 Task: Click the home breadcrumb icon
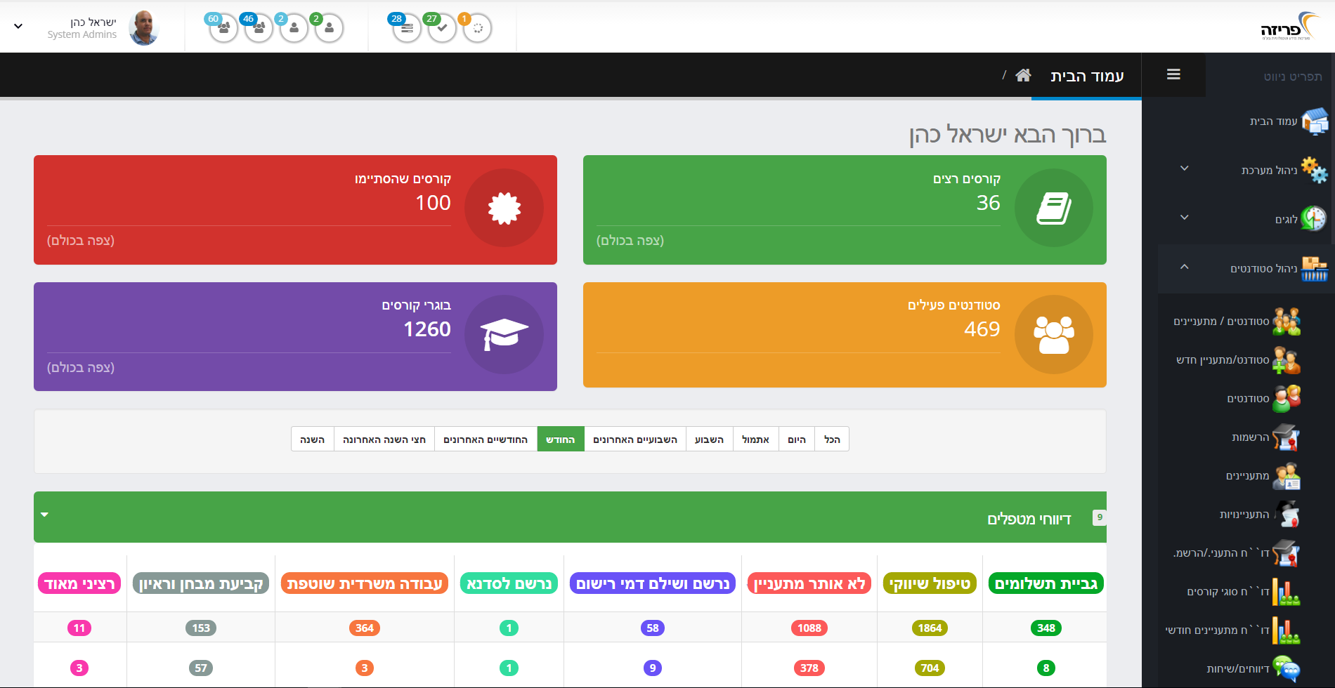click(1023, 75)
